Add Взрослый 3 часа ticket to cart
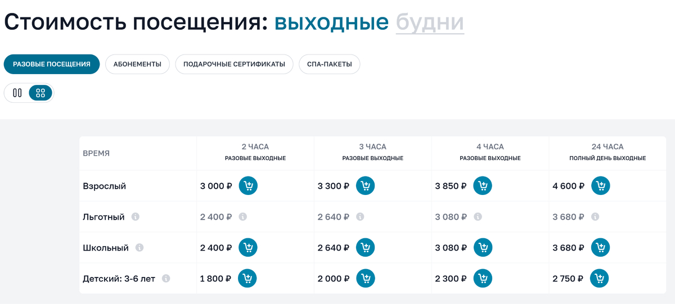 [x=365, y=185]
